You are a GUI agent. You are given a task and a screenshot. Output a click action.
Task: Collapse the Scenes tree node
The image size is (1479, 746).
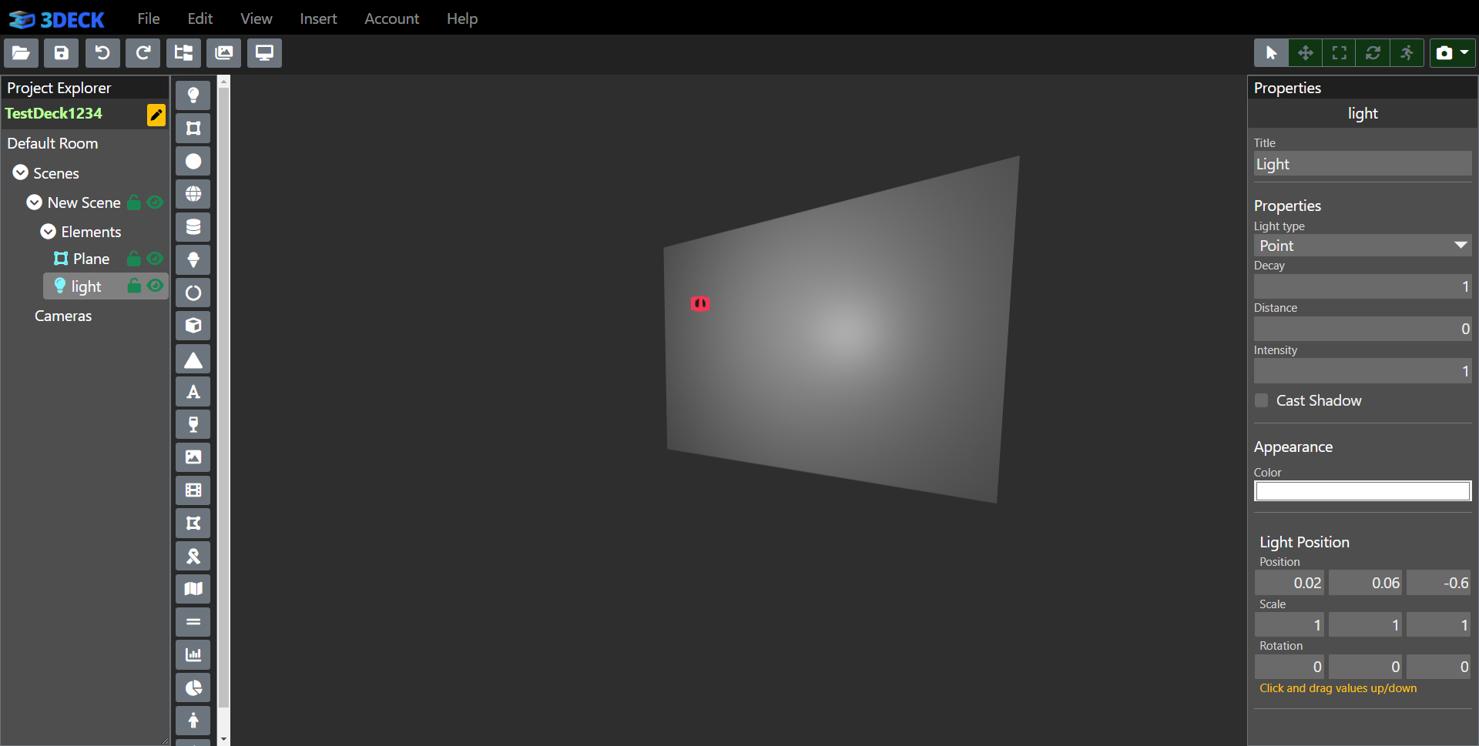click(21, 173)
